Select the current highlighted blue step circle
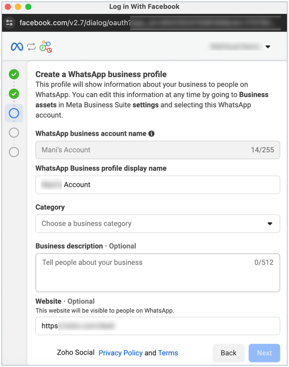Image resolution: width=289 pixels, height=367 pixels. pos(14,113)
